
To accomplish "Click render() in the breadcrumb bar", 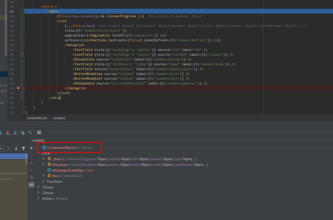I will point(59,118).
